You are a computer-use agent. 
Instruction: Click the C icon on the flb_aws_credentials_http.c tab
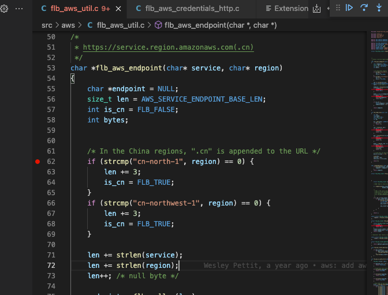point(139,9)
